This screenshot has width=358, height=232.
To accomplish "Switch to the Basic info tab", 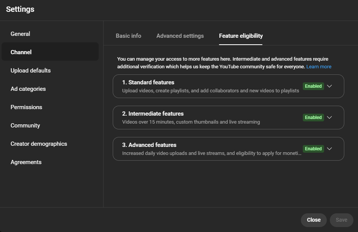I will [x=129, y=36].
